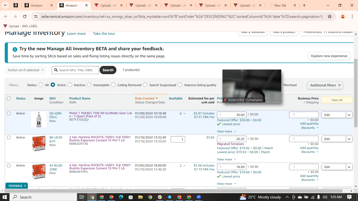This screenshot has width=358, height=201.
Task: Launch Microsoft Edge from taskbar
Action: [x=121, y=197]
